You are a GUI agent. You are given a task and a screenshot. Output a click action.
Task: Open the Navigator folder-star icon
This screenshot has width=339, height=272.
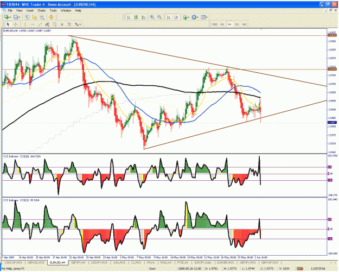tap(34, 17)
